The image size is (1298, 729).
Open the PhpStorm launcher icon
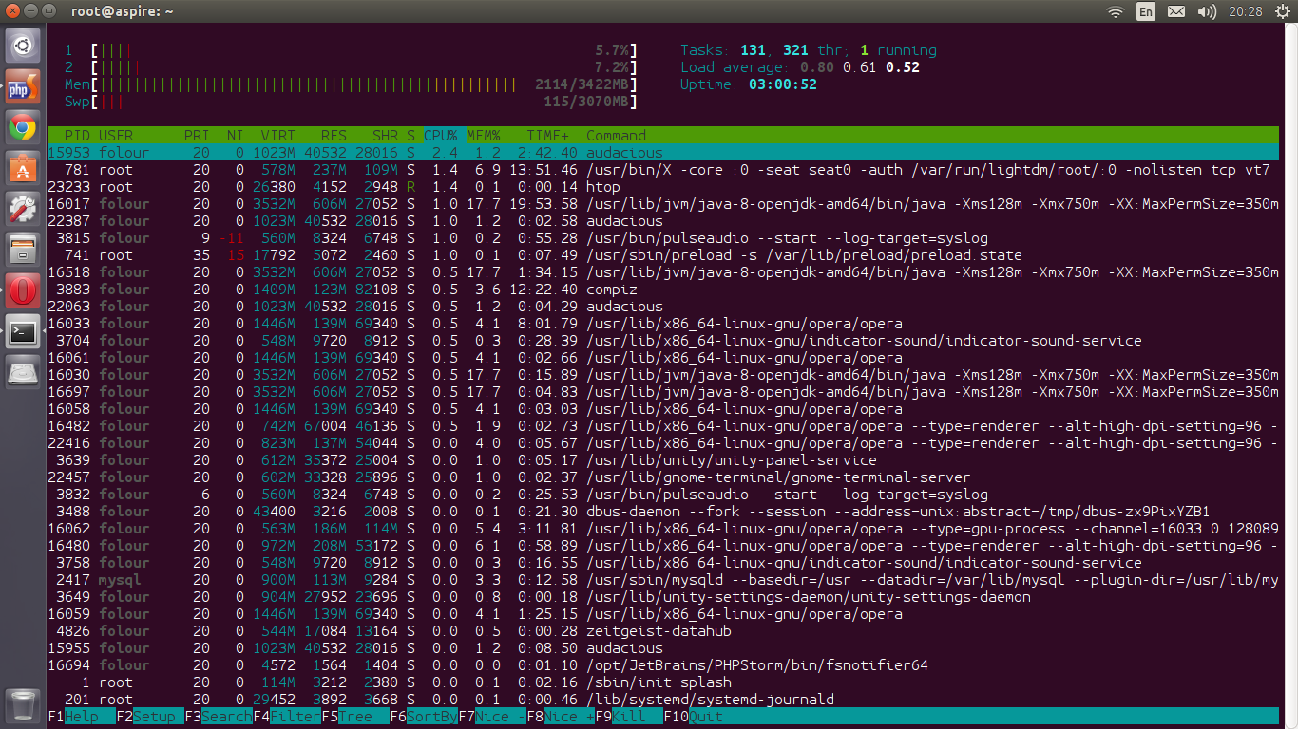pos(23,87)
